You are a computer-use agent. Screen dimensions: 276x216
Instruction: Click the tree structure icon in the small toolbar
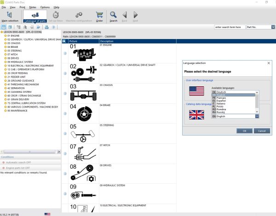[18, 27]
